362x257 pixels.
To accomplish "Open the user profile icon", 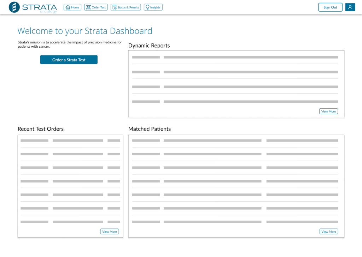I will pyautogui.click(x=350, y=7).
